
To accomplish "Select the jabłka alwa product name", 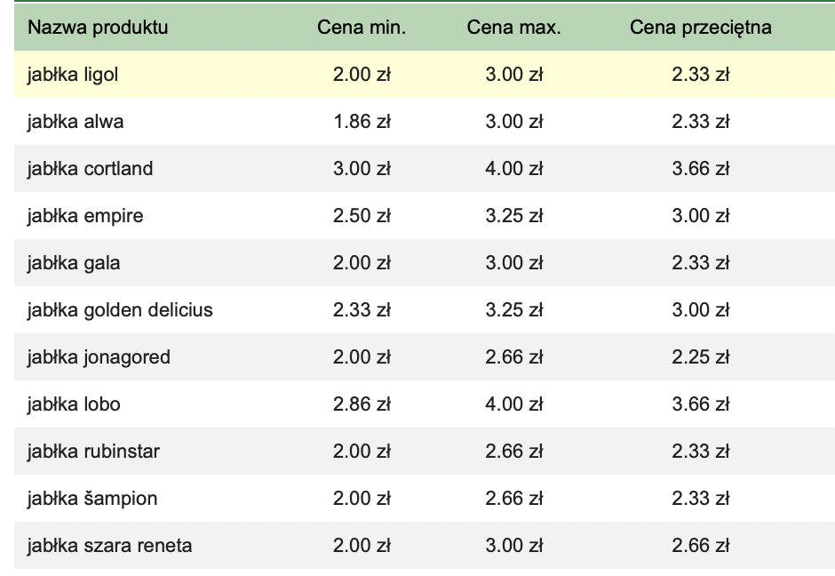I will tap(76, 122).
